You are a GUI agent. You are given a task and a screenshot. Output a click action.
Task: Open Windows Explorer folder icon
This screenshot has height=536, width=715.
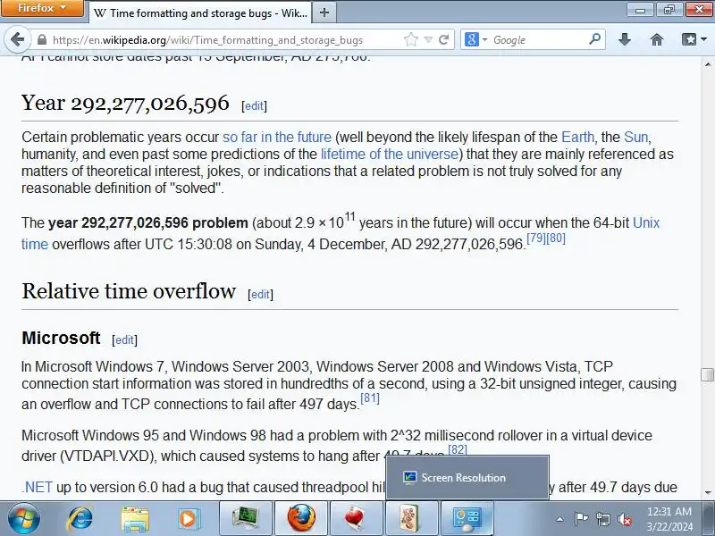coord(135,519)
